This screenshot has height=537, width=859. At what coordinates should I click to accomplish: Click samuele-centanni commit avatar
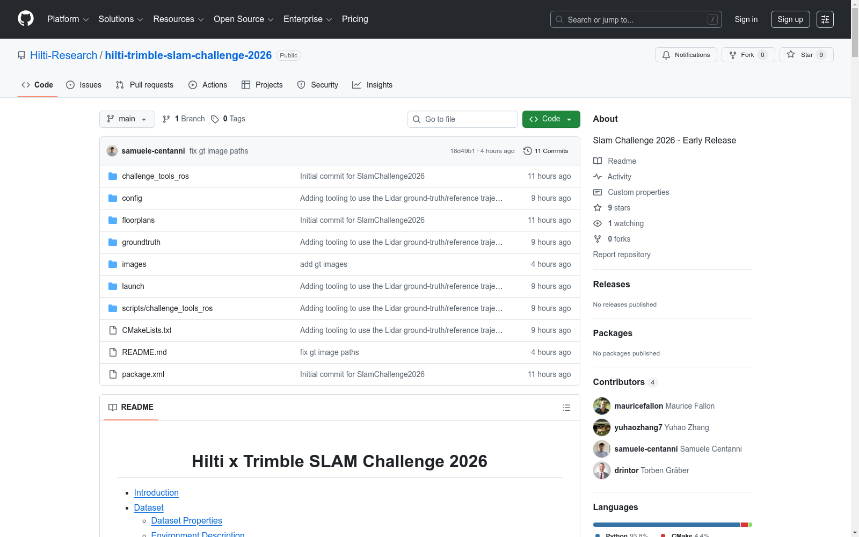(x=112, y=151)
